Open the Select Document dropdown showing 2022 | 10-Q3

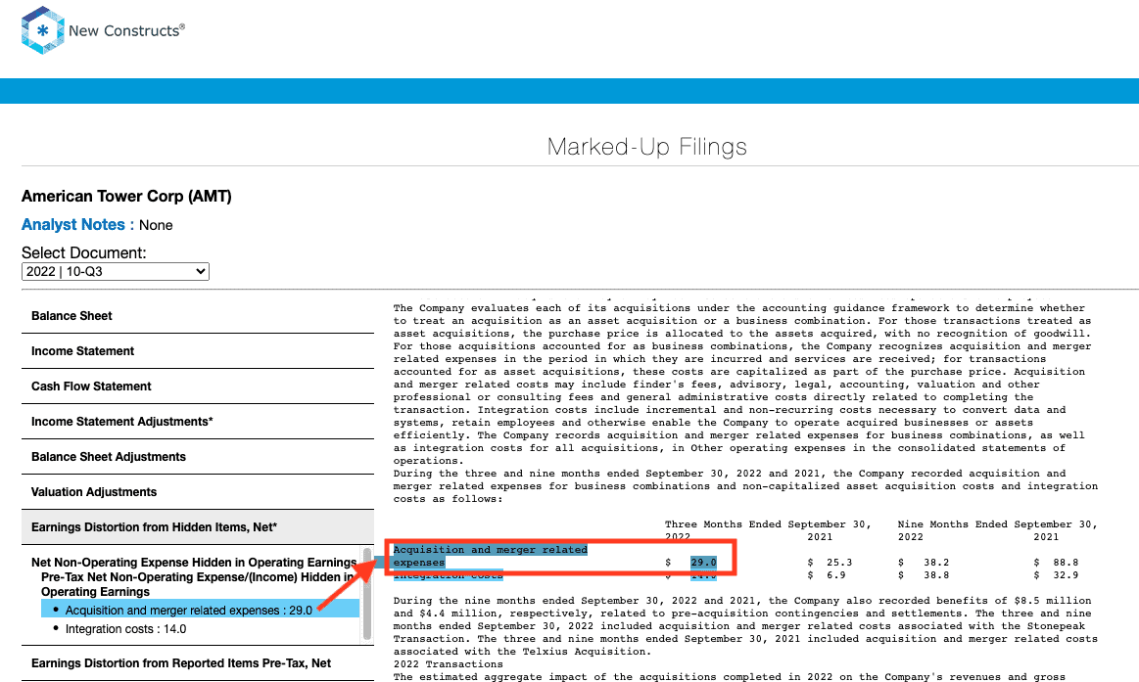click(116, 271)
